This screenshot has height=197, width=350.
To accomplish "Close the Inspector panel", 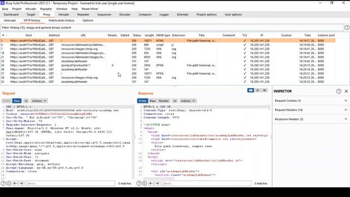I will [x=346, y=91].
